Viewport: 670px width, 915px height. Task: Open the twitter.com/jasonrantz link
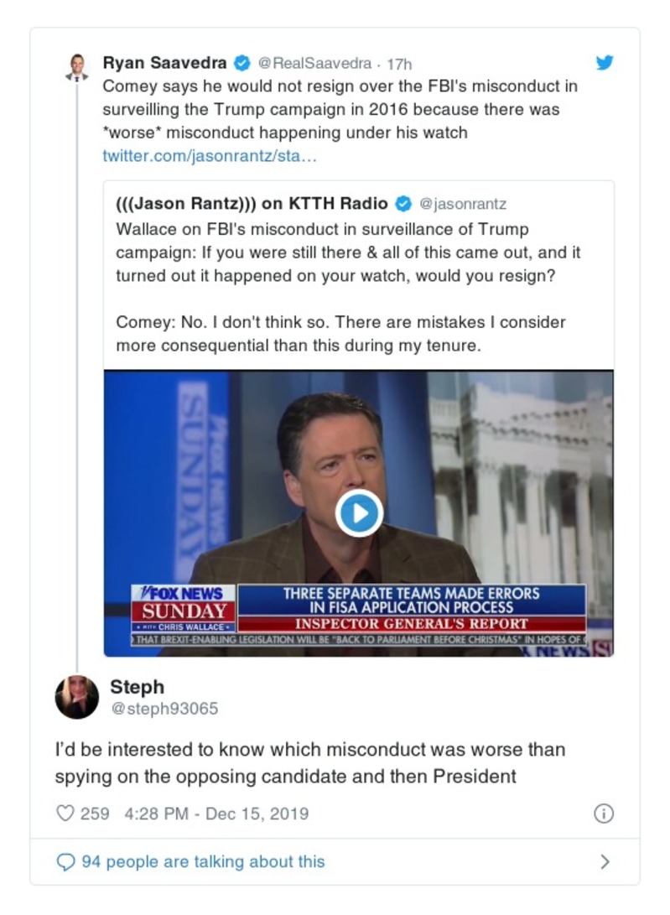210,156
